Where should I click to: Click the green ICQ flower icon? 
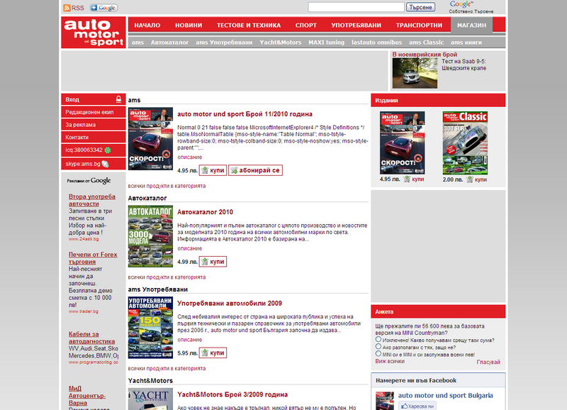pyautogui.click(x=108, y=150)
